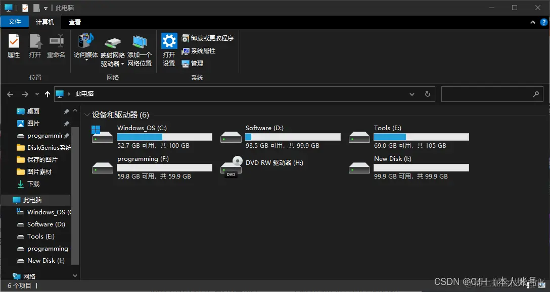This screenshot has height=292, width=550.
Task: Open the address bar history dropdown arrow
Action: click(x=412, y=94)
